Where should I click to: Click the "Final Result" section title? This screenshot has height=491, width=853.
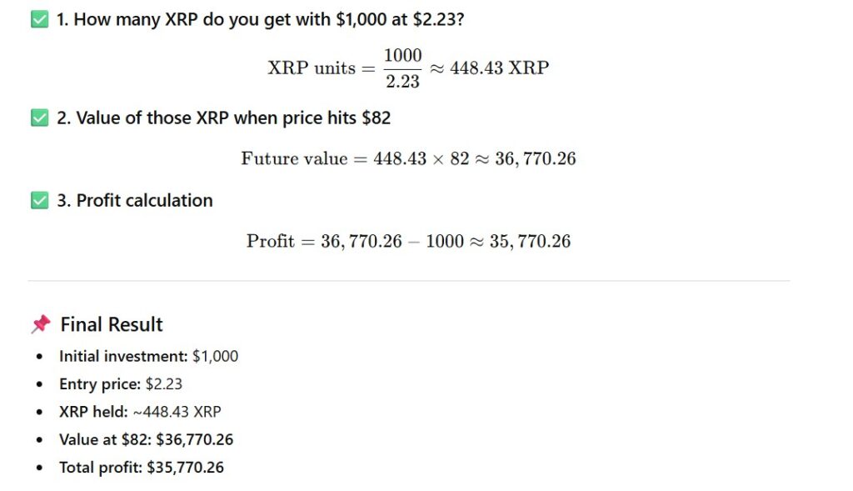pos(112,324)
